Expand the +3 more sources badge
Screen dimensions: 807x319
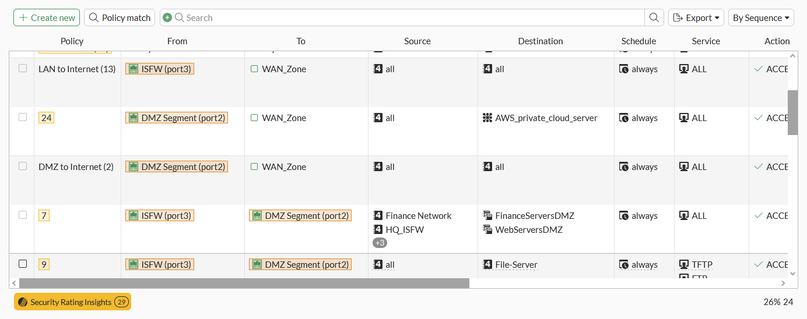click(x=380, y=243)
